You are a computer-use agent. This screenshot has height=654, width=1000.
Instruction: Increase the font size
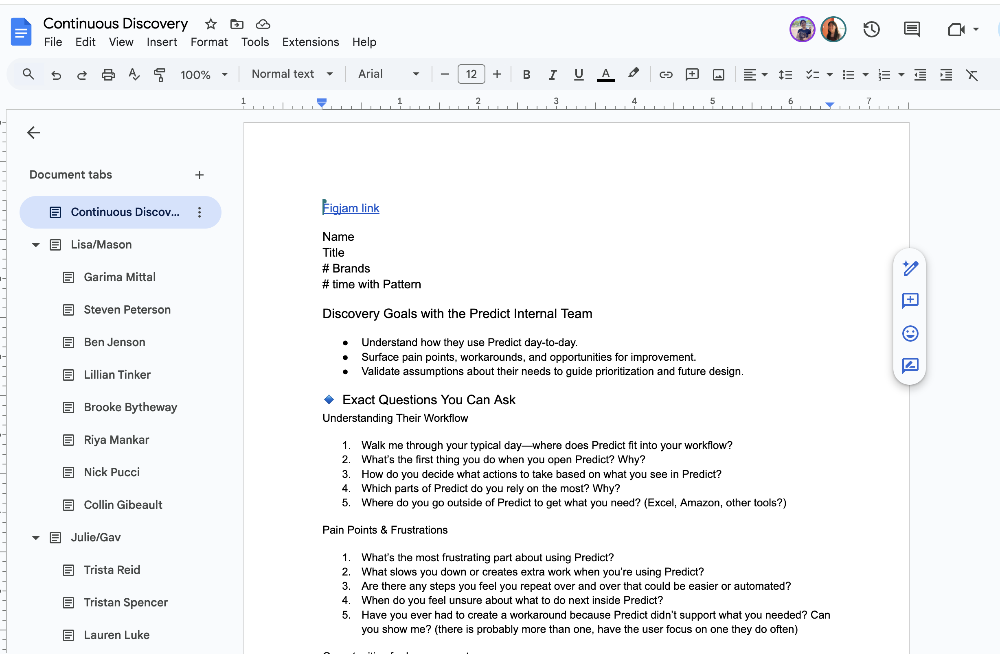pyautogui.click(x=497, y=74)
